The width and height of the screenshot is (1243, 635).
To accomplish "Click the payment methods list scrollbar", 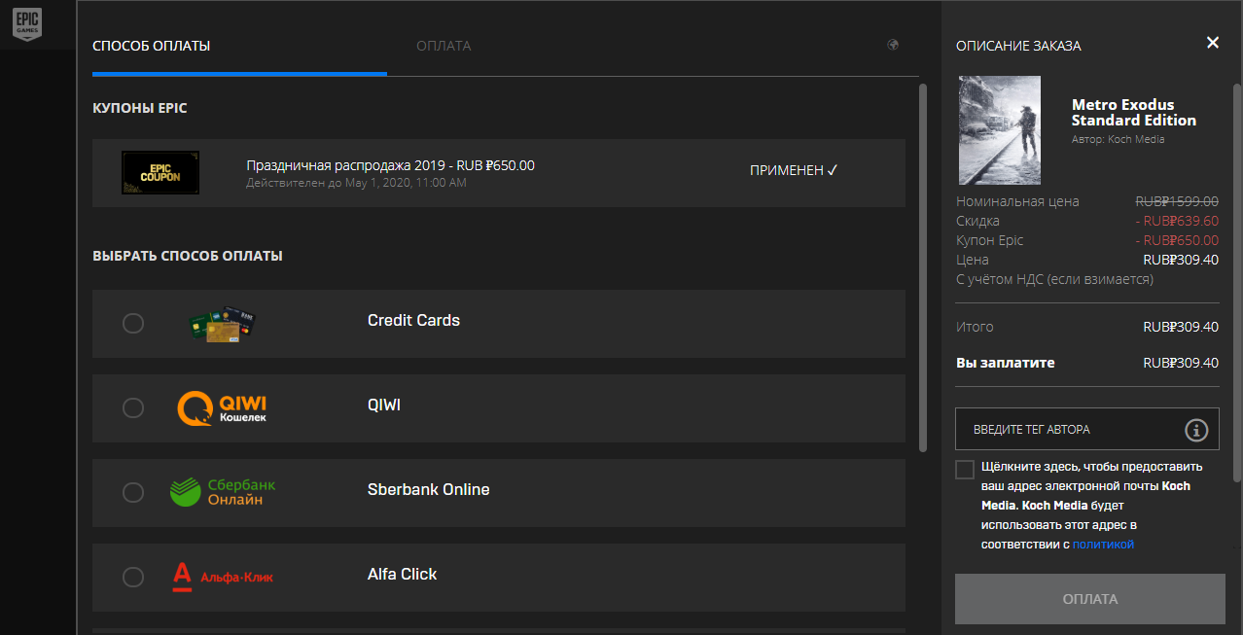I will coord(923,267).
